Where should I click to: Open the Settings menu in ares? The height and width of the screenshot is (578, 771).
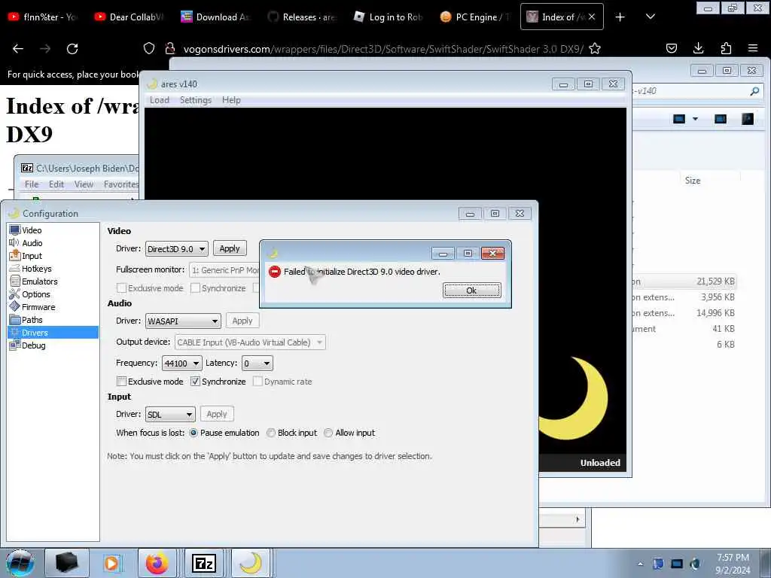click(195, 100)
